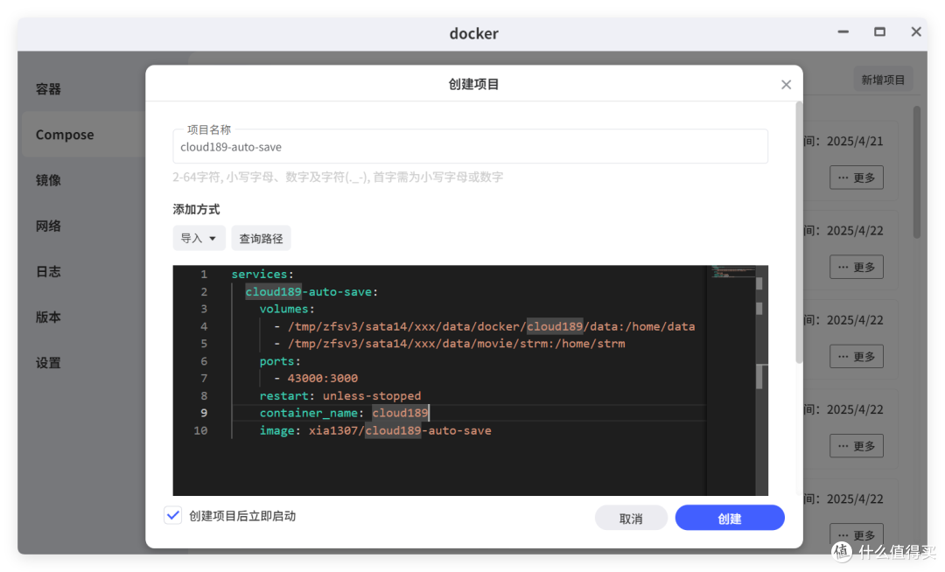Click the blue 创建 button

[729, 518]
